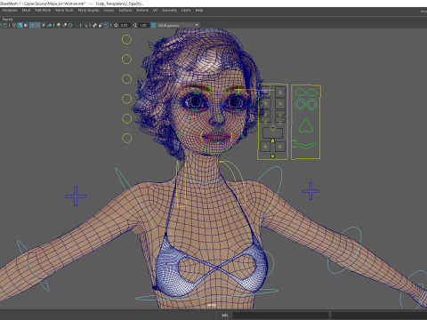Toggle the highlighted X-ray joints icon

(x=106, y=25)
